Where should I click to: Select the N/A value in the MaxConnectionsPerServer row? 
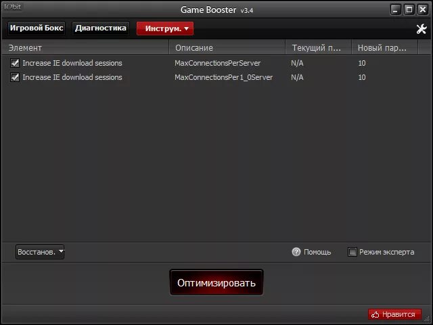point(297,63)
